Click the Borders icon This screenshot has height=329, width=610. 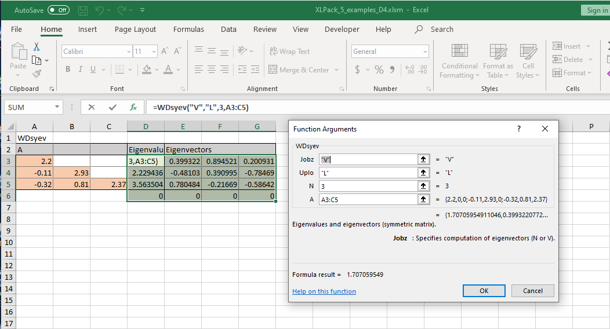[119, 70]
